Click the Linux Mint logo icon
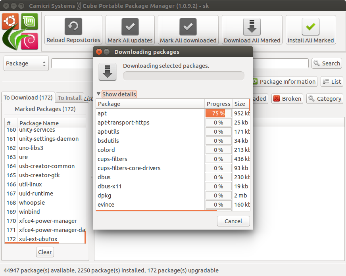 click(29, 21)
